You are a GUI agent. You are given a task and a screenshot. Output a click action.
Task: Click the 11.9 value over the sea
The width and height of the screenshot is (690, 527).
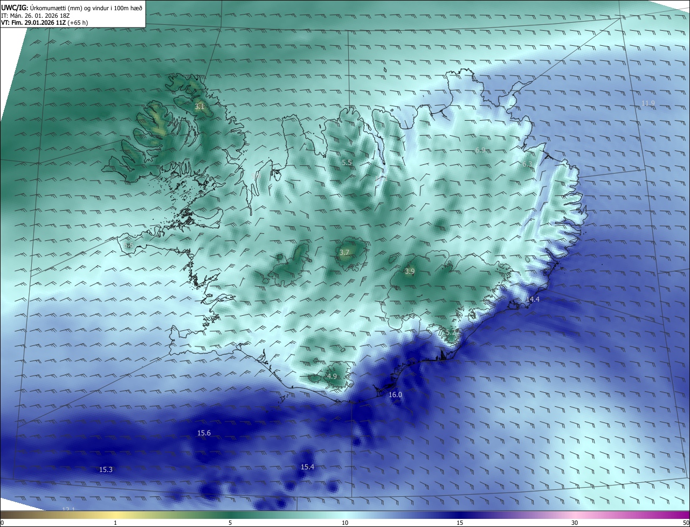tap(648, 103)
